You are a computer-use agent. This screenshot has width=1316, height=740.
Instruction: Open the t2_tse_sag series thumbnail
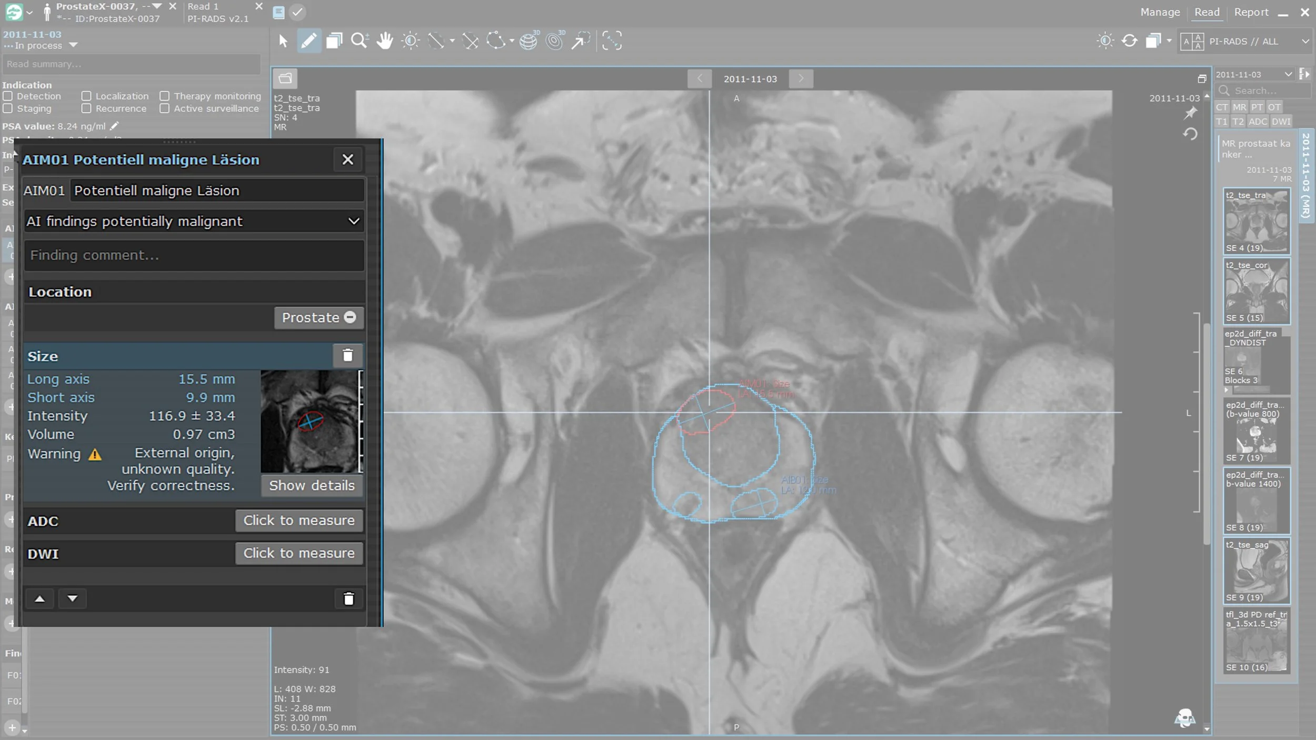[1256, 571]
